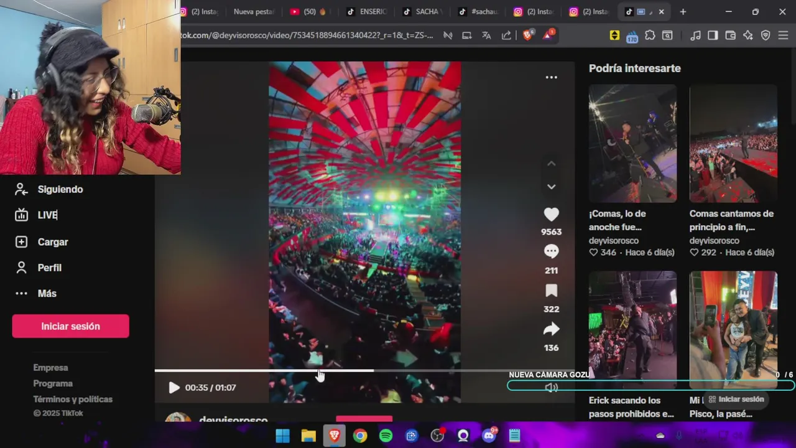The height and width of the screenshot is (448, 796).
Task: Open File Explorer from the taskbar
Action: 308,436
